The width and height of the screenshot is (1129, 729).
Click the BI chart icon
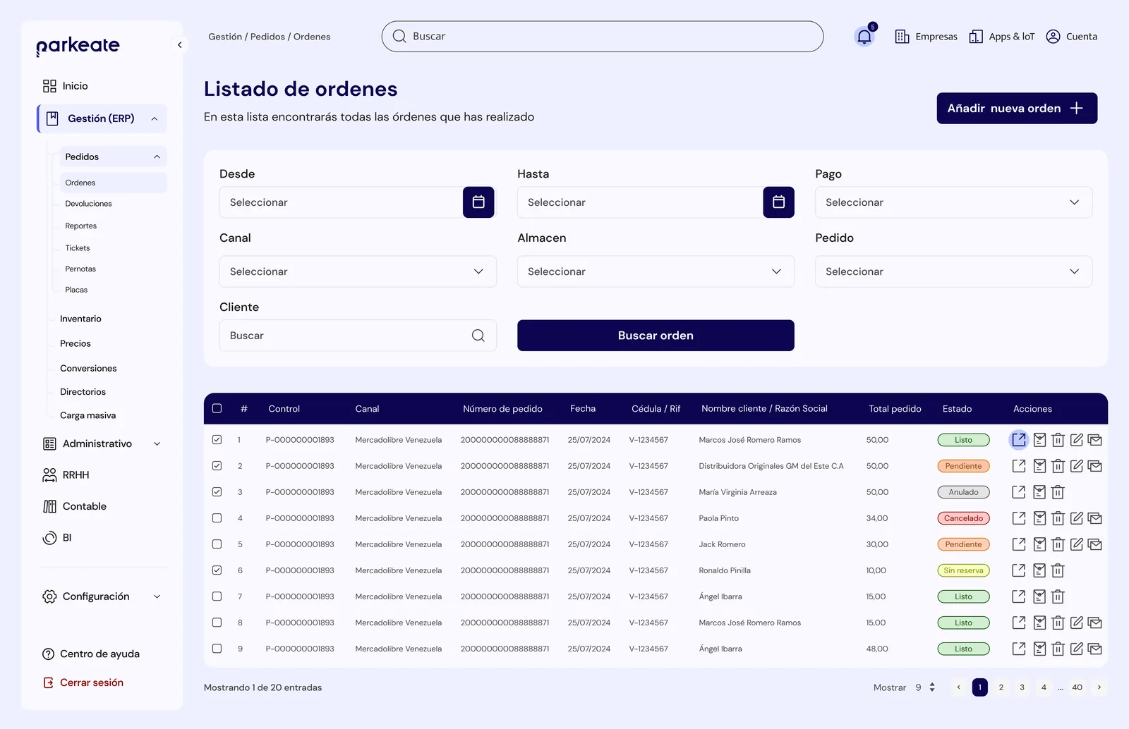49,538
